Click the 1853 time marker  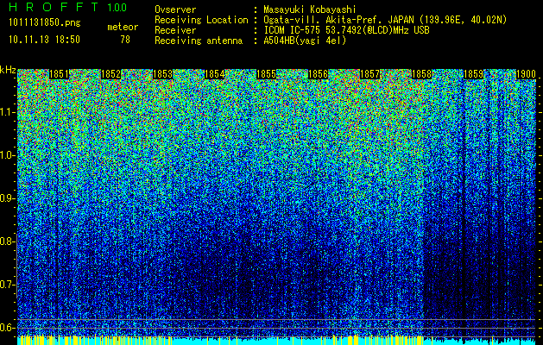[x=163, y=74]
